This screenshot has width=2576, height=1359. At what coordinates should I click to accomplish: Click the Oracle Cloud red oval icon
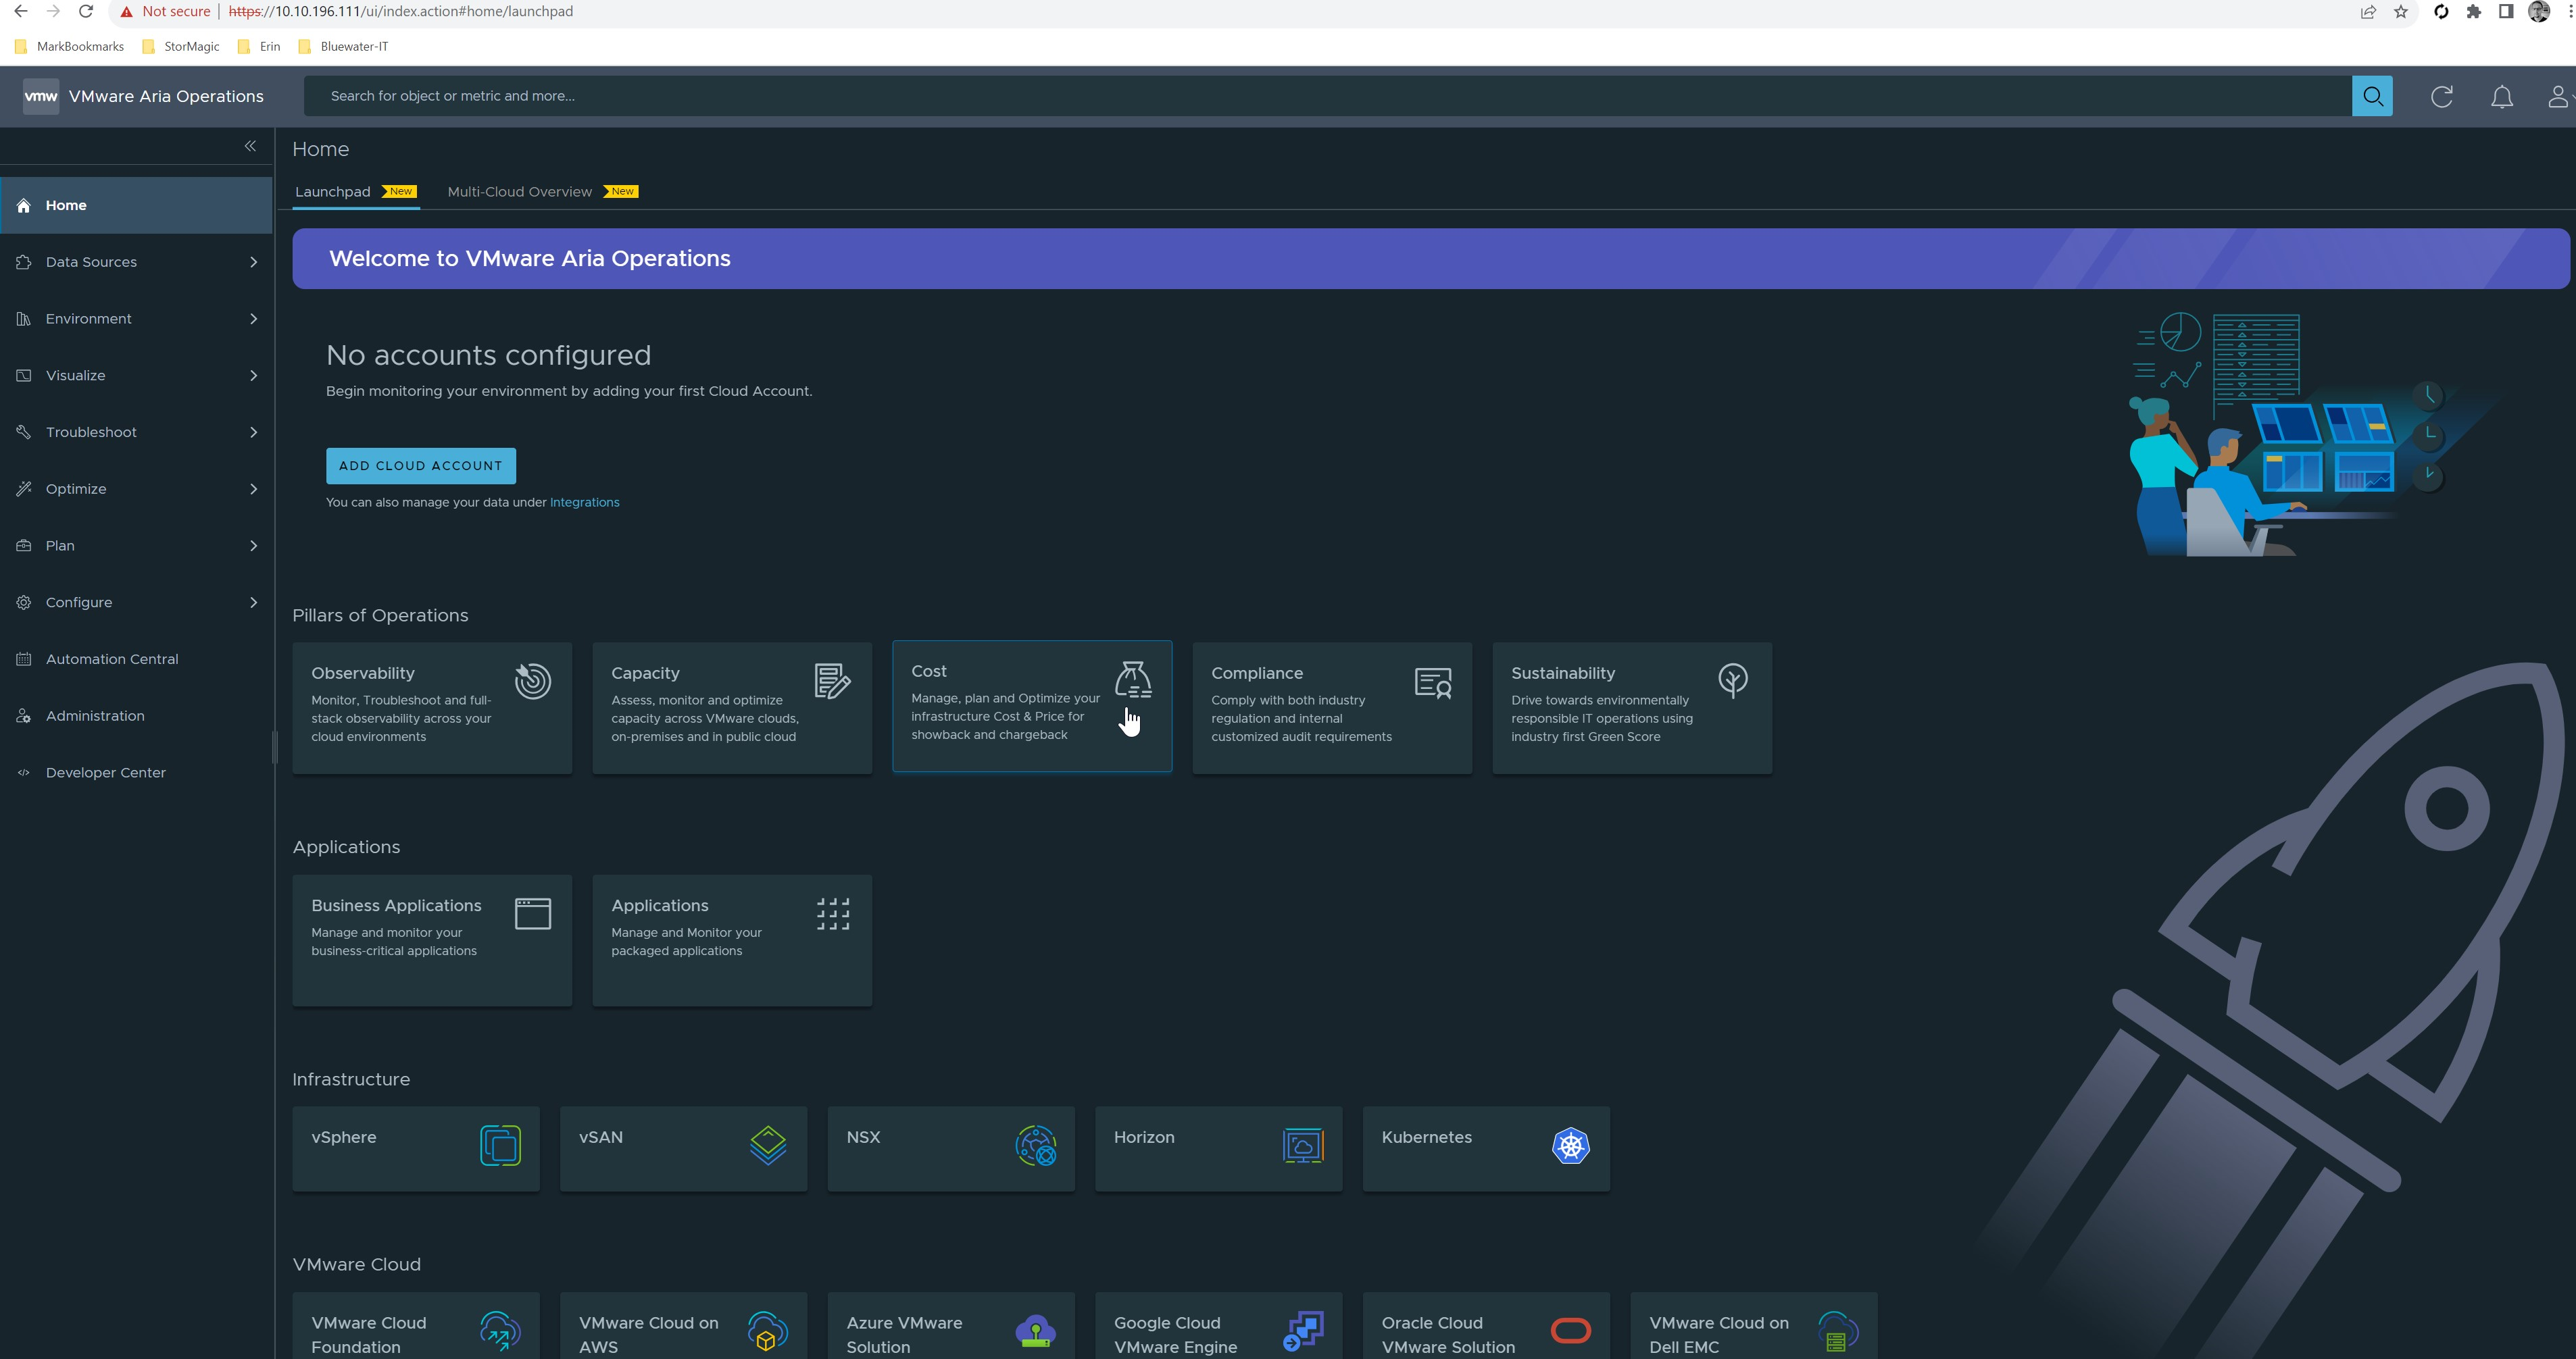1571,1331
